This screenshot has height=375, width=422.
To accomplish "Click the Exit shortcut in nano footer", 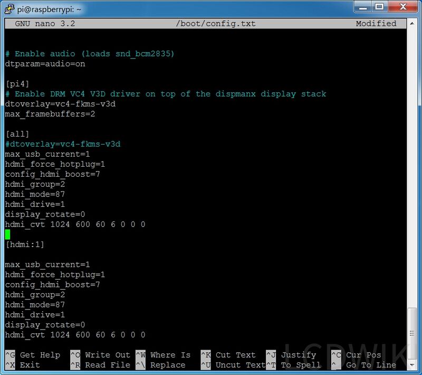I will pos(30,365).
